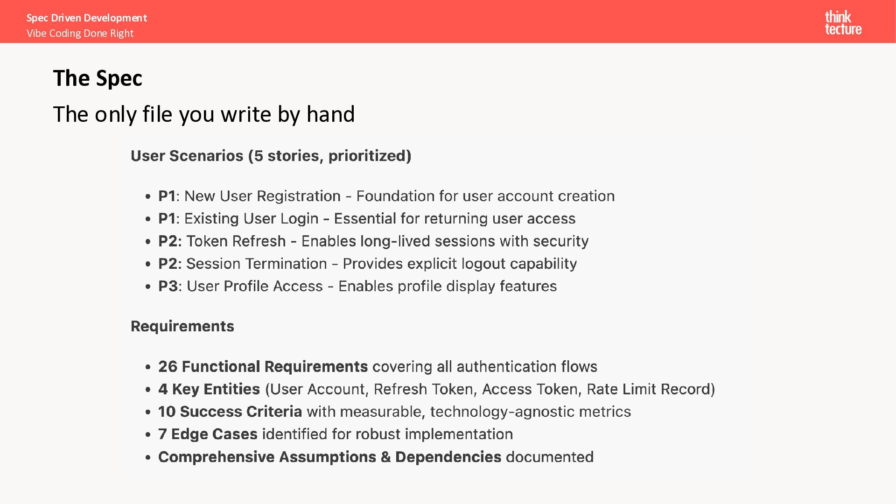Click "Comprehensive Assumptions & Dependencies" text
This screenshot has height=504, width=896.
click(x=329, y=457)
